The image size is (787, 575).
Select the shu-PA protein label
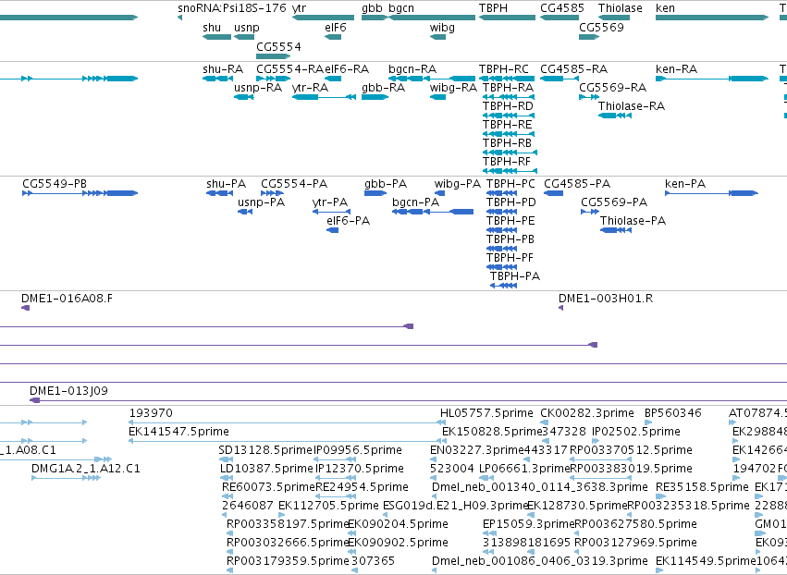click(226, 184)
